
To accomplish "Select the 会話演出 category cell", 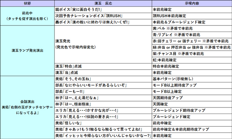I will tap(27, 107).
